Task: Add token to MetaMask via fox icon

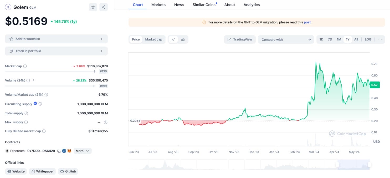Action: tap(69, 151)
